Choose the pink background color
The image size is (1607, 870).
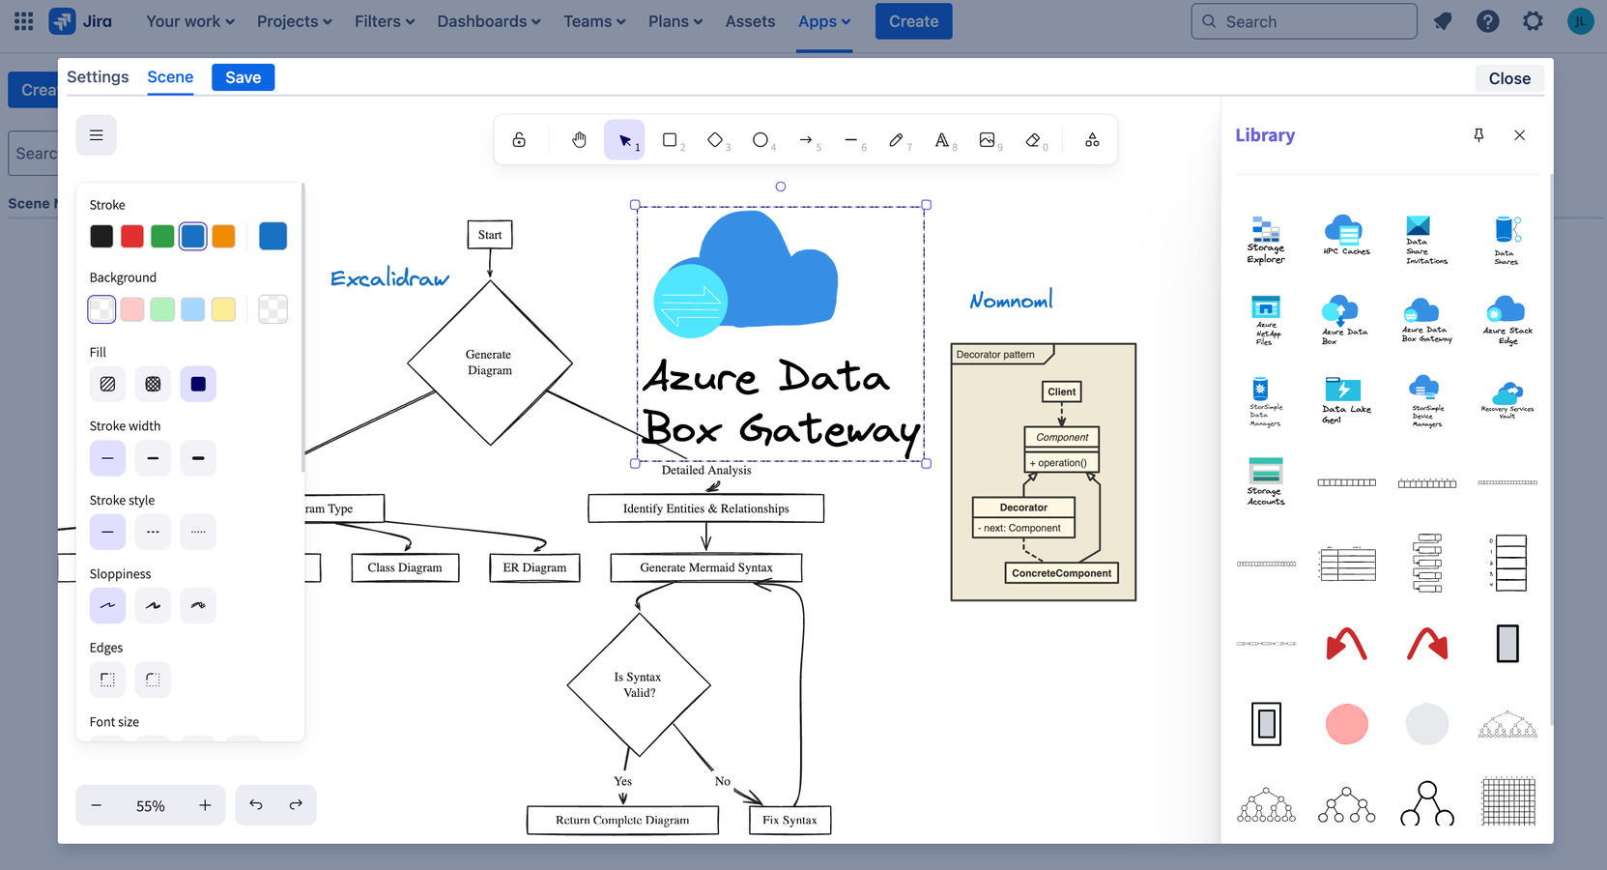[x=132, y=309]
